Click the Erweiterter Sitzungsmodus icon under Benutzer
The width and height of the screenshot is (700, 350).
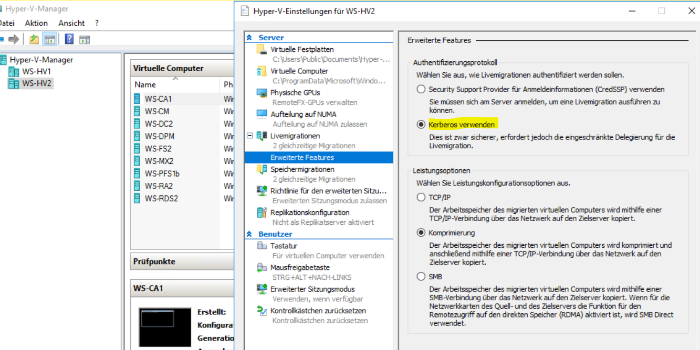(262, 289)
